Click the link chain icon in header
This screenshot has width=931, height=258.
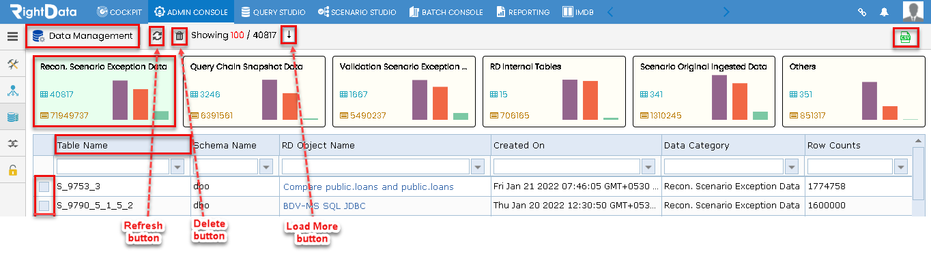pos(862,12)
